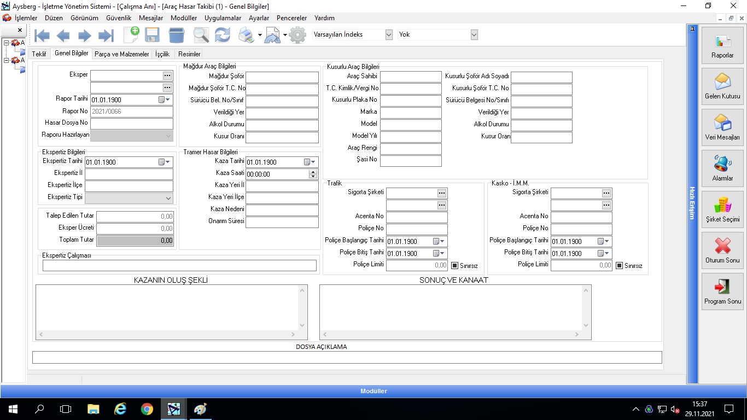Toggle Sınırsız checkbox under Kasko - İ.M.M.
Screen dimensions: 747x420
point(619,266)
